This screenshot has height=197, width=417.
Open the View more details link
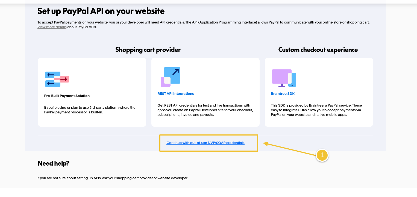point(52,27)
